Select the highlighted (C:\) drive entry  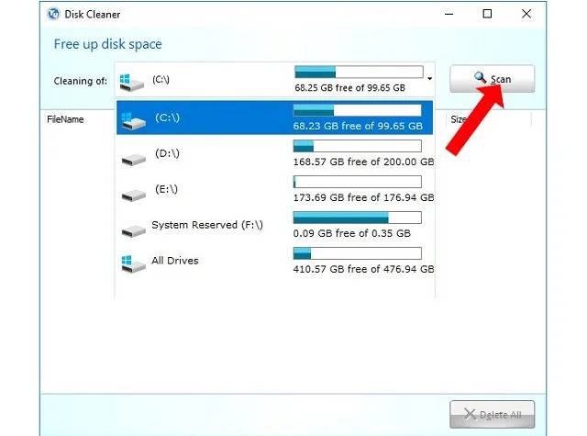[x=274, y=117]
